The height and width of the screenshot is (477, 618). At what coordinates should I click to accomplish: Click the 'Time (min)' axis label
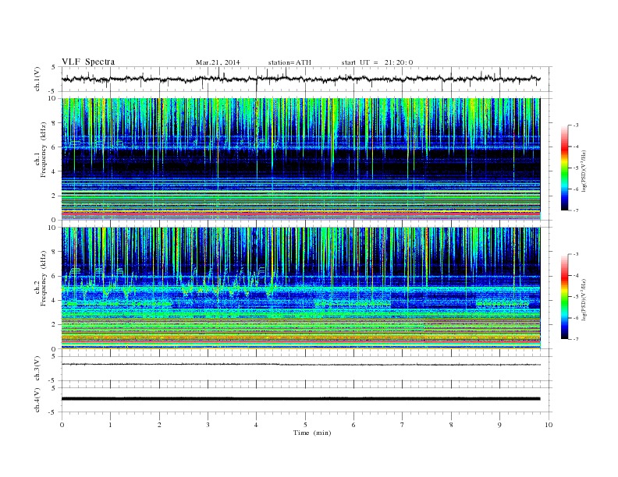click(312, 433)
